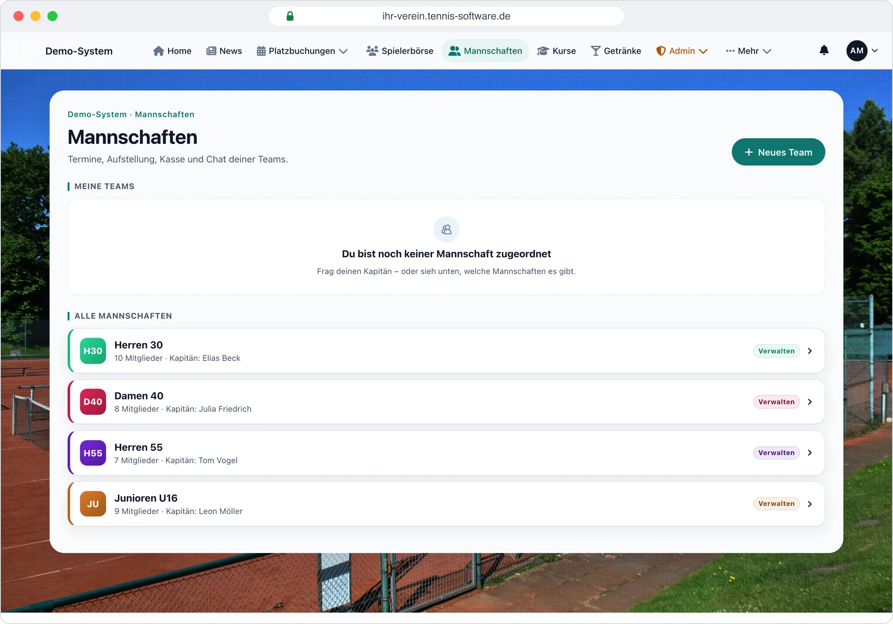
Task: Click text '7 Mitglieder · Kapitän: Tom Vogel'
Action: tap(176, 460)
